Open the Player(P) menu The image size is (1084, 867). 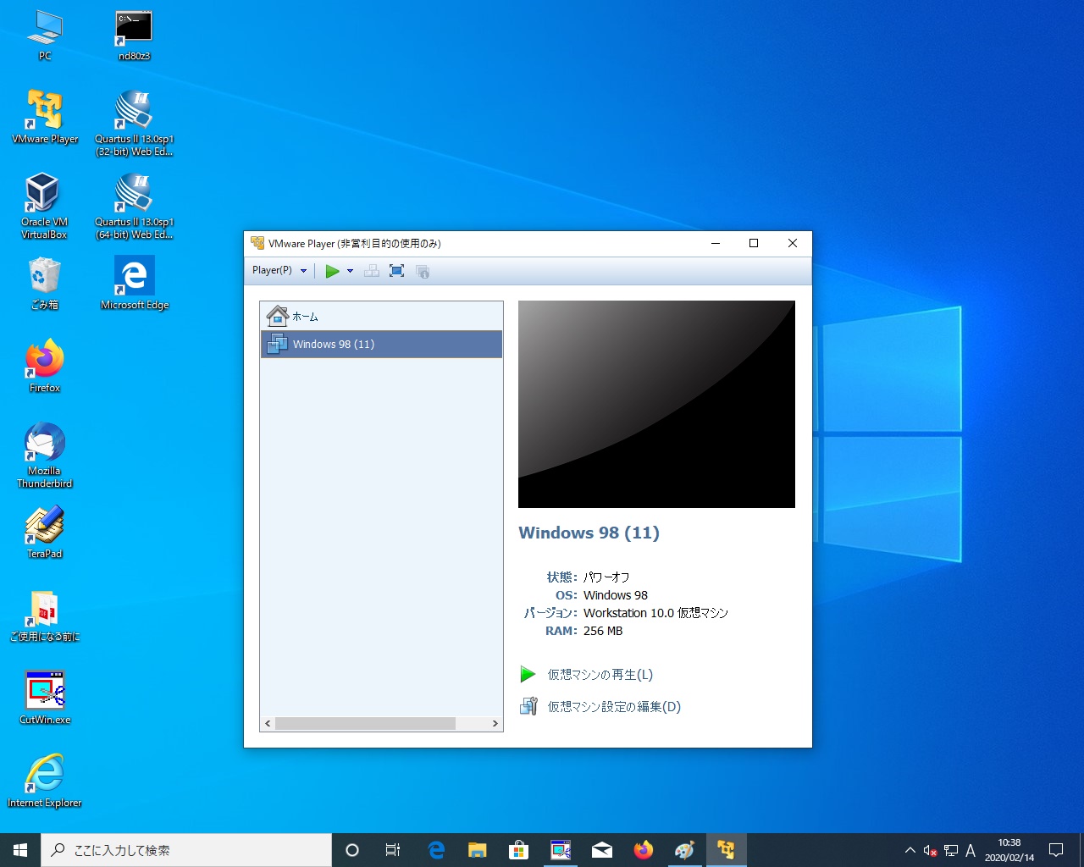coord(279,271)
